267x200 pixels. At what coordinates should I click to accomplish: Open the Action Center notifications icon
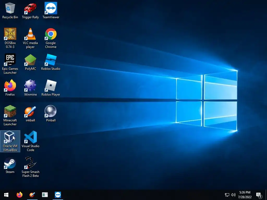point(259,195)
